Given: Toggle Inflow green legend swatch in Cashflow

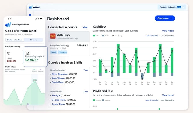Looking at the screenshot, I should coord(94,36).
